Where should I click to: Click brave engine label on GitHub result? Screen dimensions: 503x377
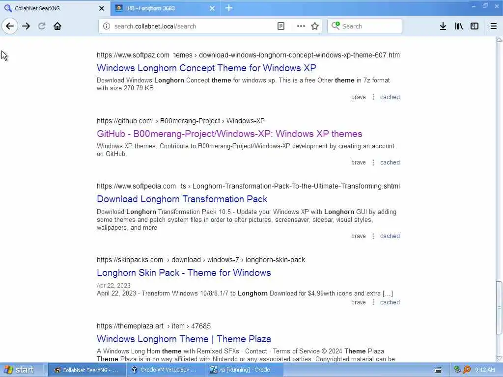(x=358, y=162)
